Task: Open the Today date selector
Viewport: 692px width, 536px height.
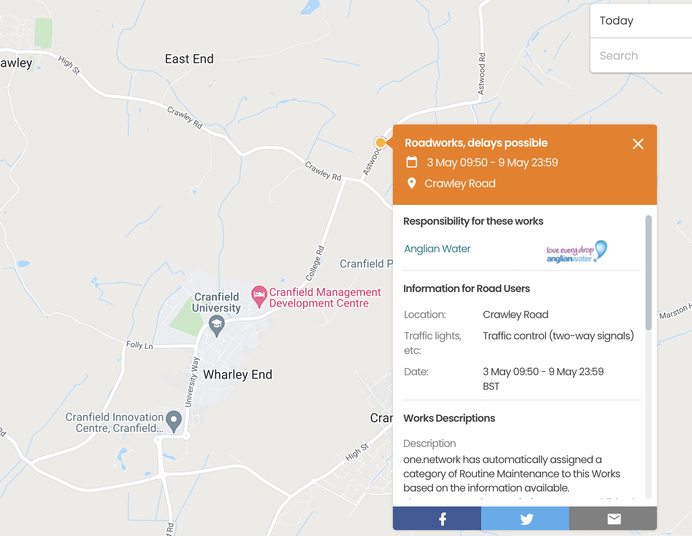Action: 641,21
